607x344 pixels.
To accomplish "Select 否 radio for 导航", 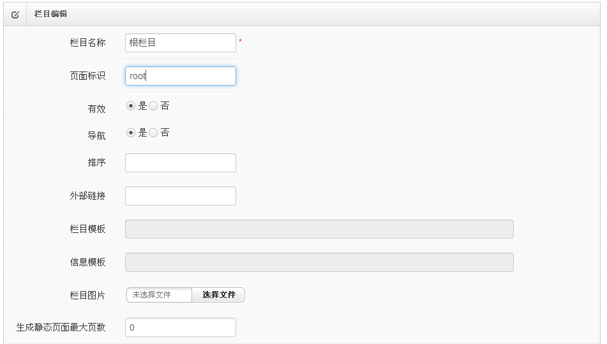I will (x=153, y=133).
